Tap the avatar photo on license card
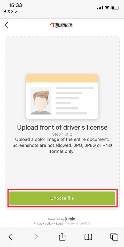 click(x=41, y=101)
